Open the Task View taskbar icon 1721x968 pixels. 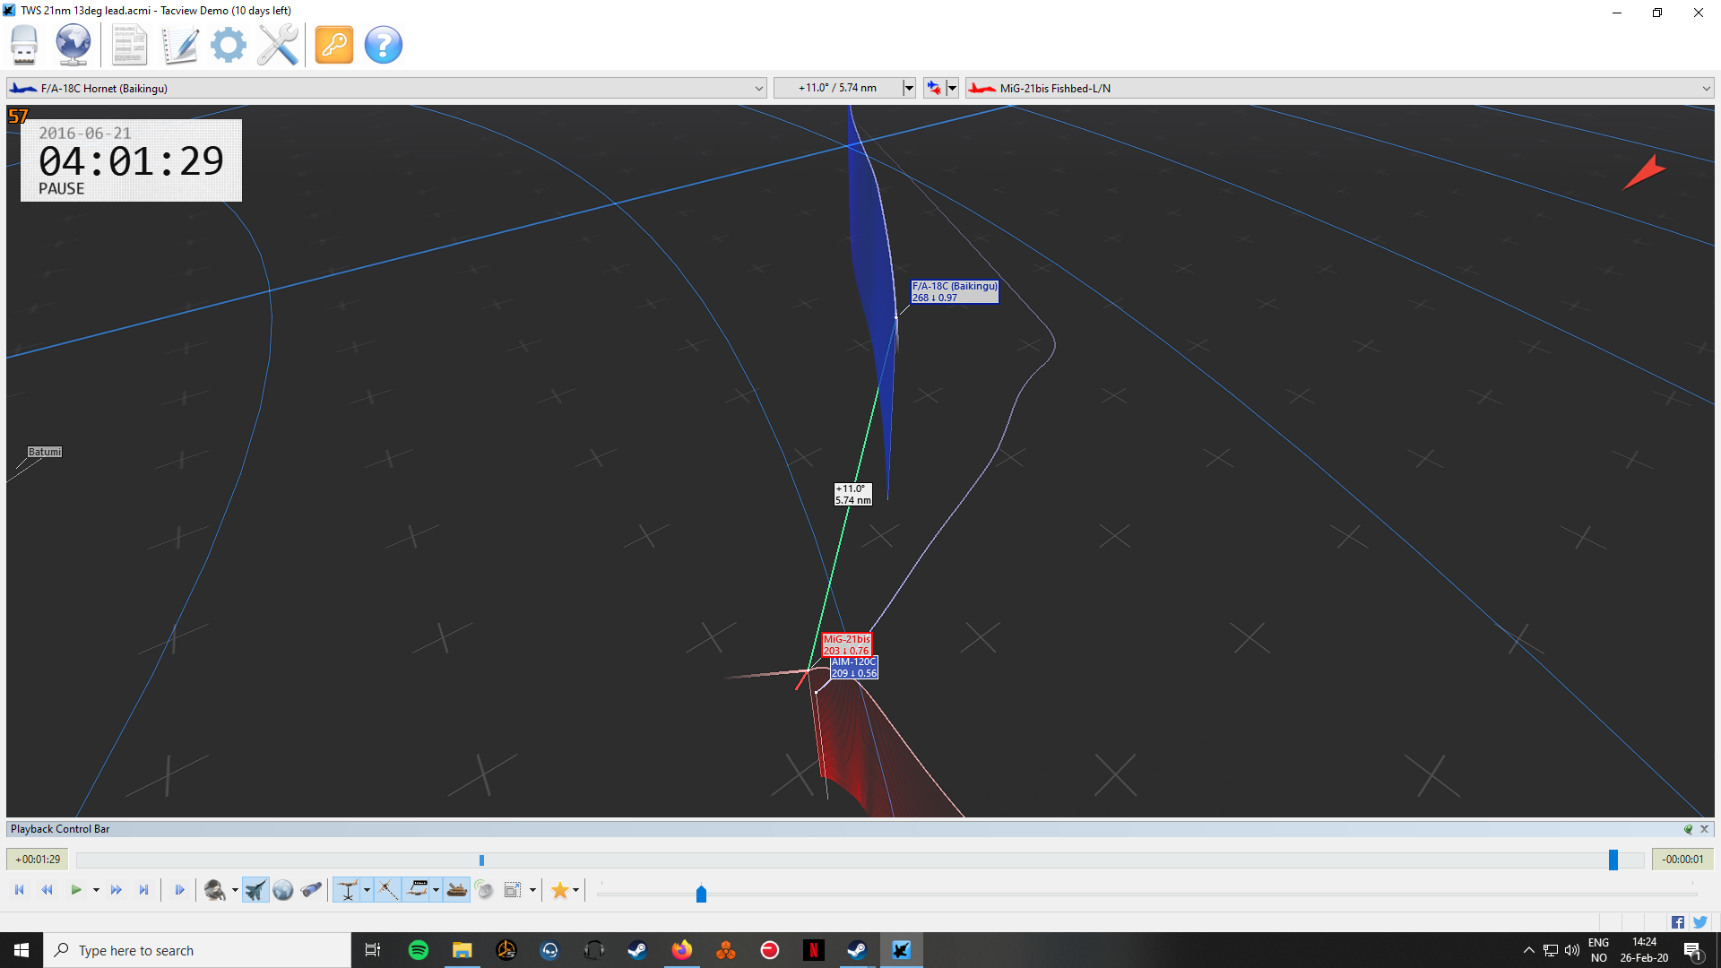pos(373,950)
